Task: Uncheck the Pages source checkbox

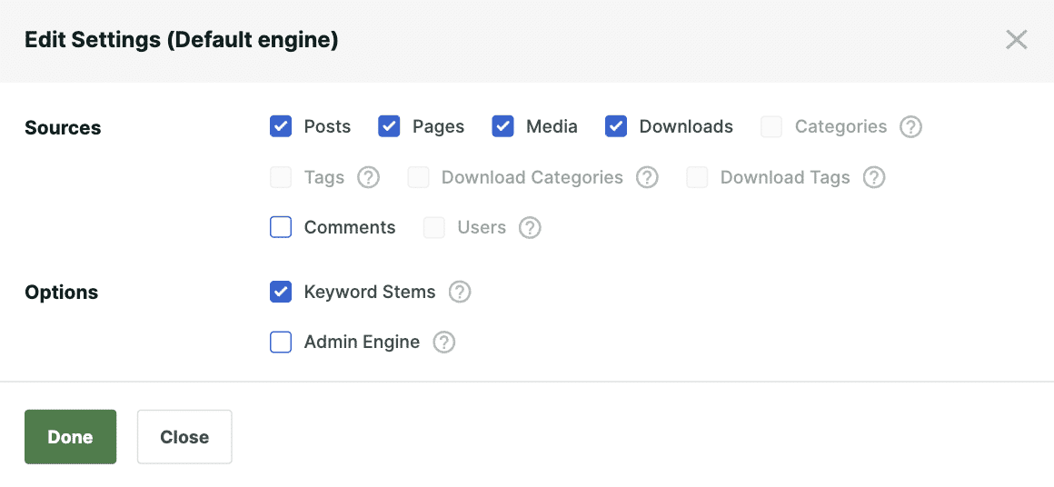Action: click(389, 126)
